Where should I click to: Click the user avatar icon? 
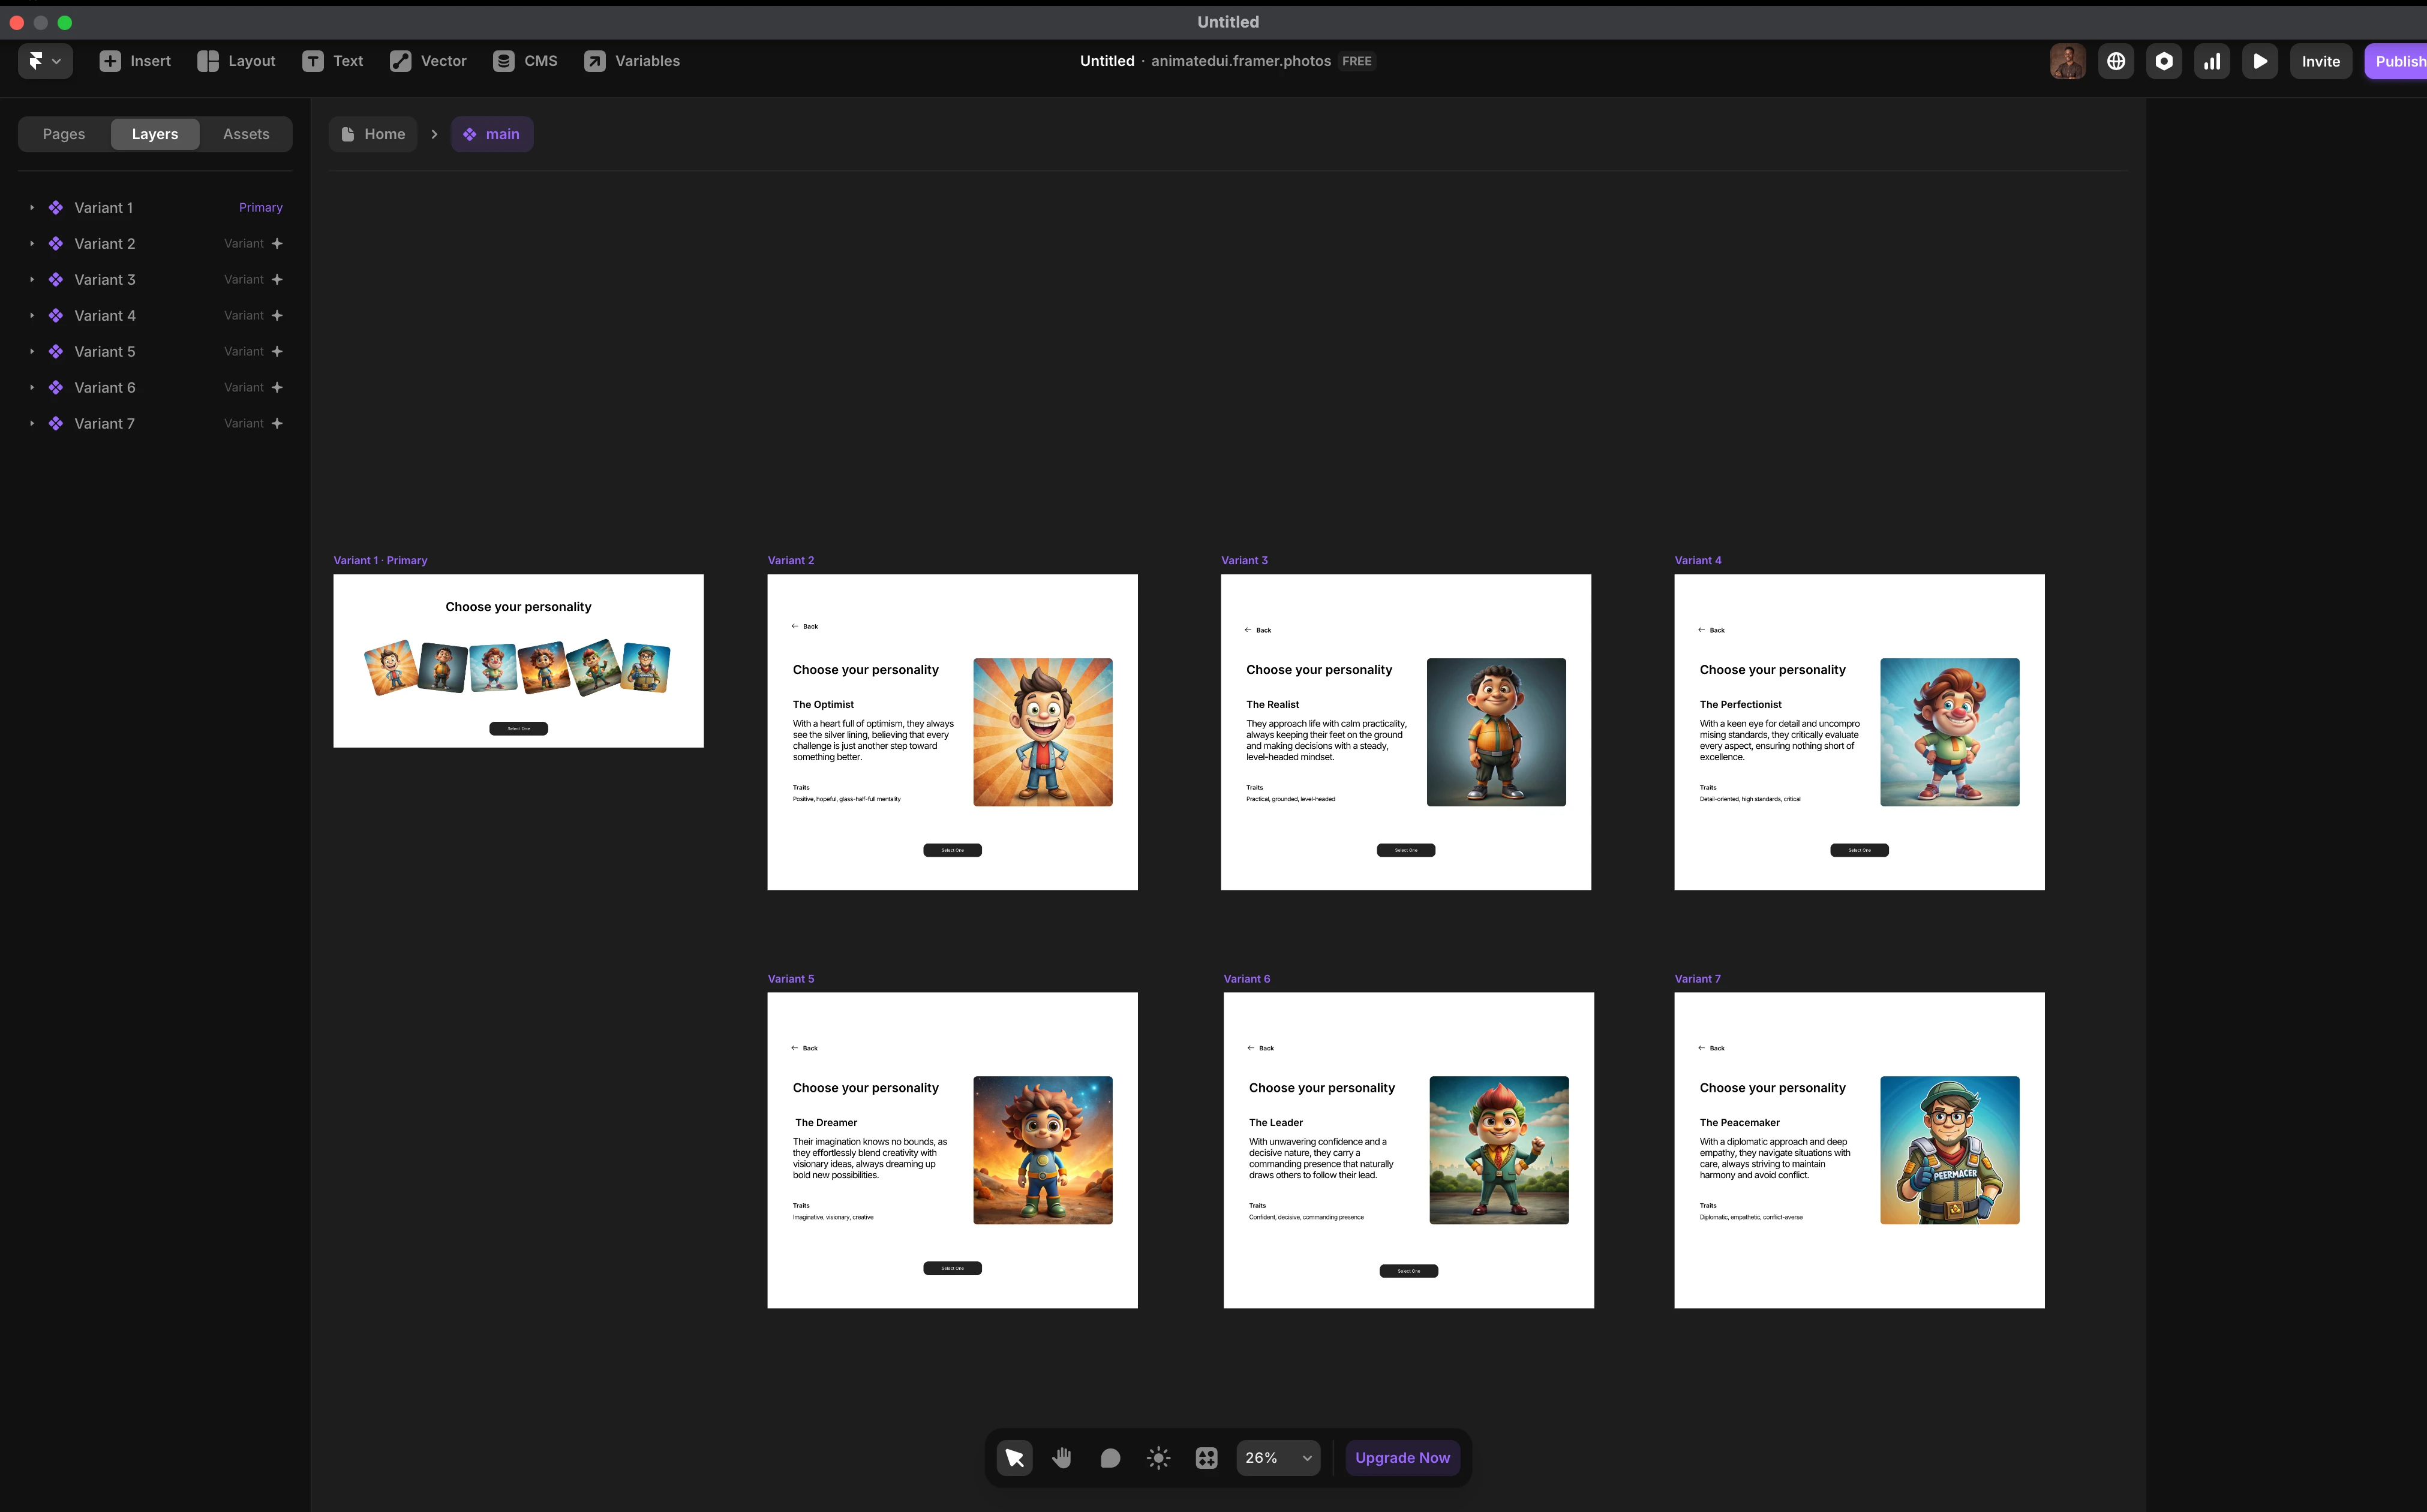click(x=2067, y=61)
